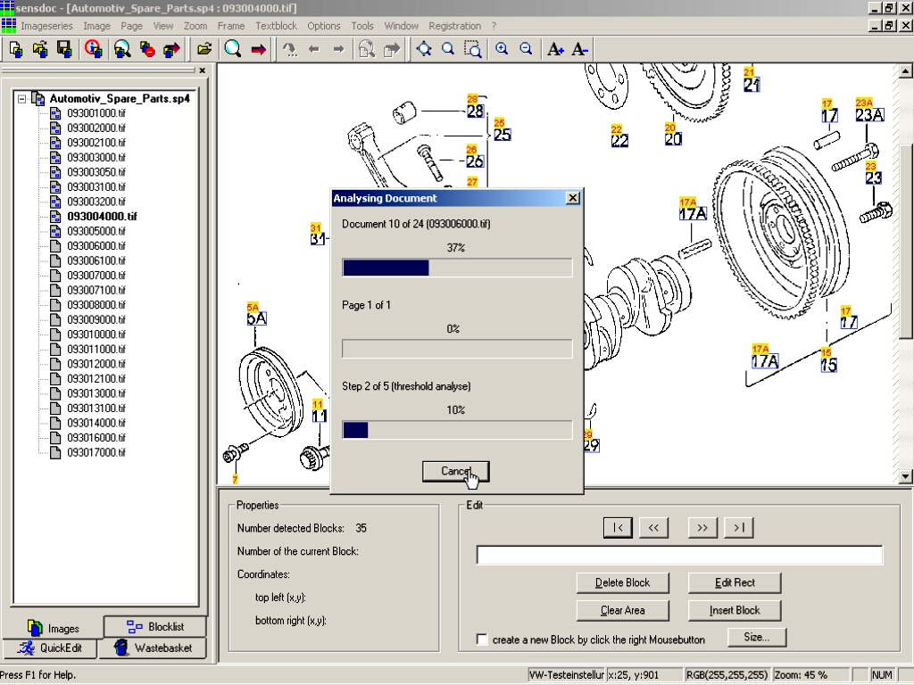Open the Imageseries menu
The width and height of the screenshot is (914, 685).
[46, 26]
